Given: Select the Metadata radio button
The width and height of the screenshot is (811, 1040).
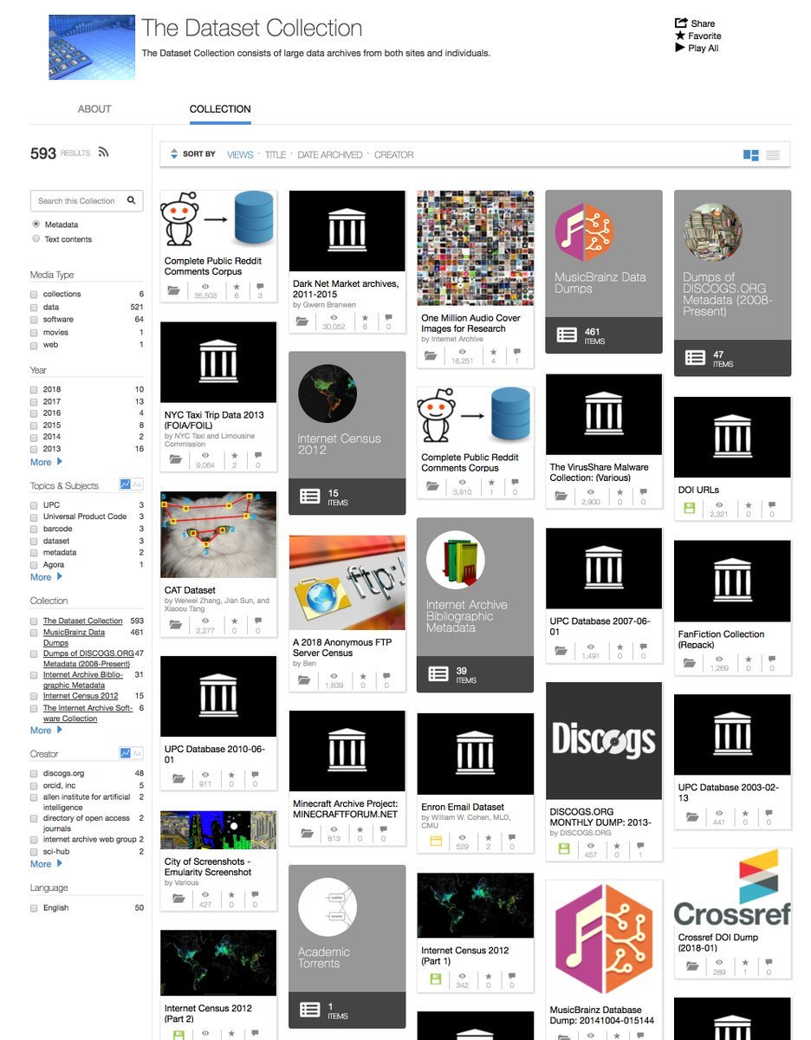Looking at the screenshot, I should coord(36,224).
